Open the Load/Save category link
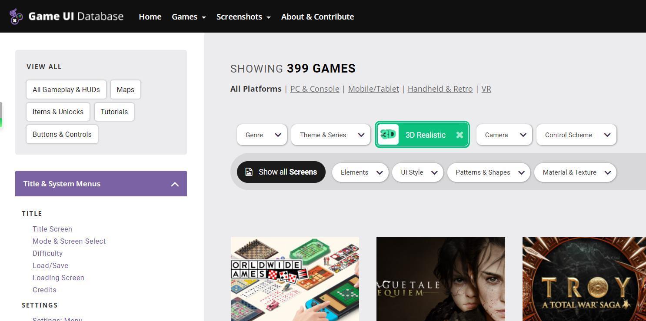The height and width of the screenshot is (321, 646). pos(50,265)
